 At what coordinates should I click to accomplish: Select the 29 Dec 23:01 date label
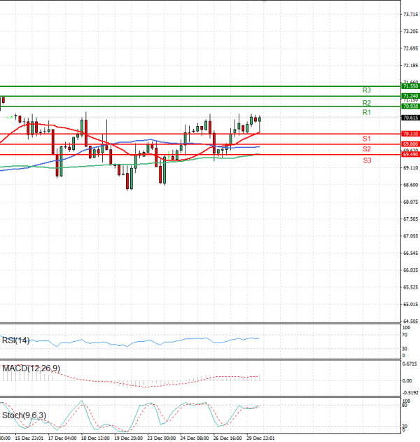tap(260, 438)
